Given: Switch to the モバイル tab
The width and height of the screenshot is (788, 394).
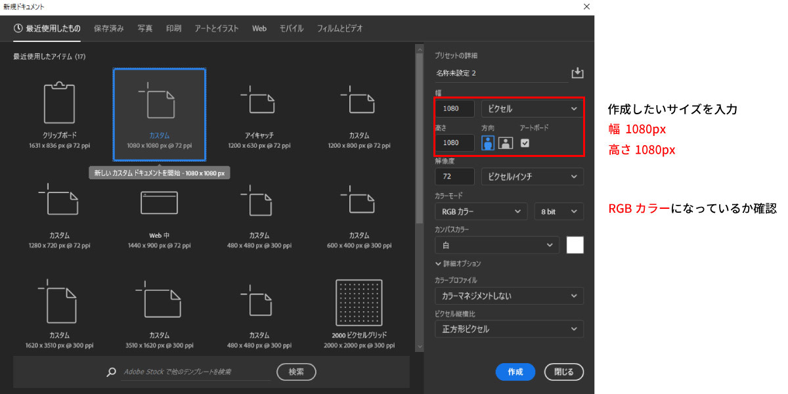Looking at the screenshot, I should [x=292, y=29].
